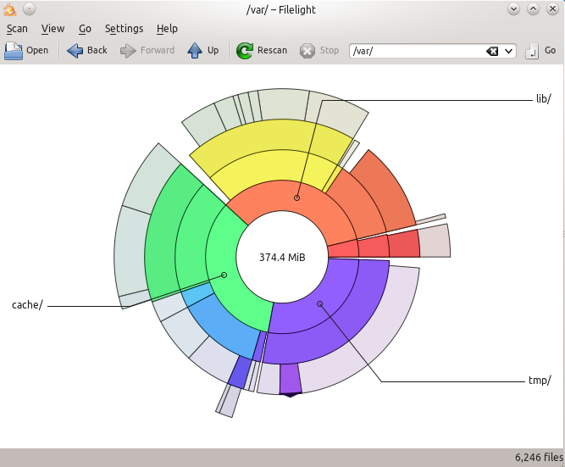Expand the location bar dropdown arrow
Screen dimensions: 565x467
pos(509,51)
